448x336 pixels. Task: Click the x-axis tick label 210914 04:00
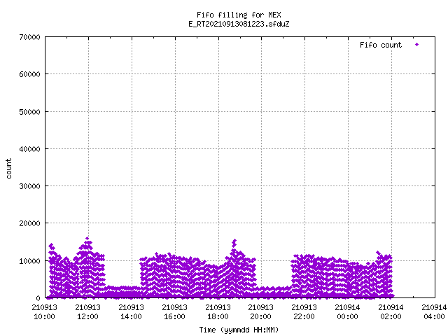[434, 311]
